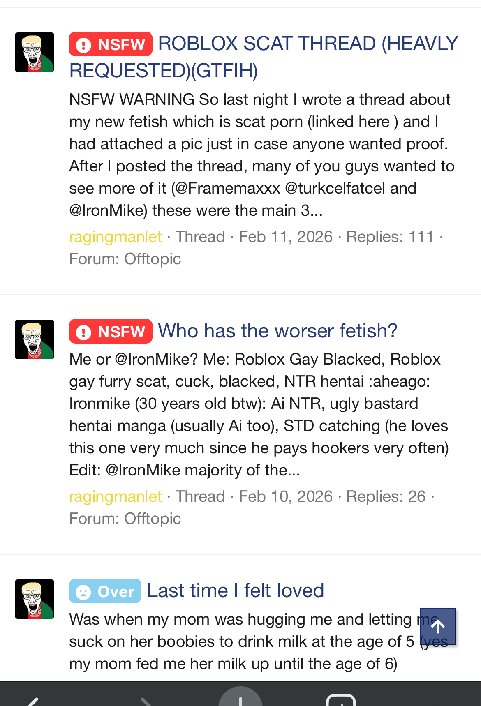This screenshot has height=706, width=481.
Task: Open 'Who has the worser fetish?' thread
Action: click(x=277, y=331)
